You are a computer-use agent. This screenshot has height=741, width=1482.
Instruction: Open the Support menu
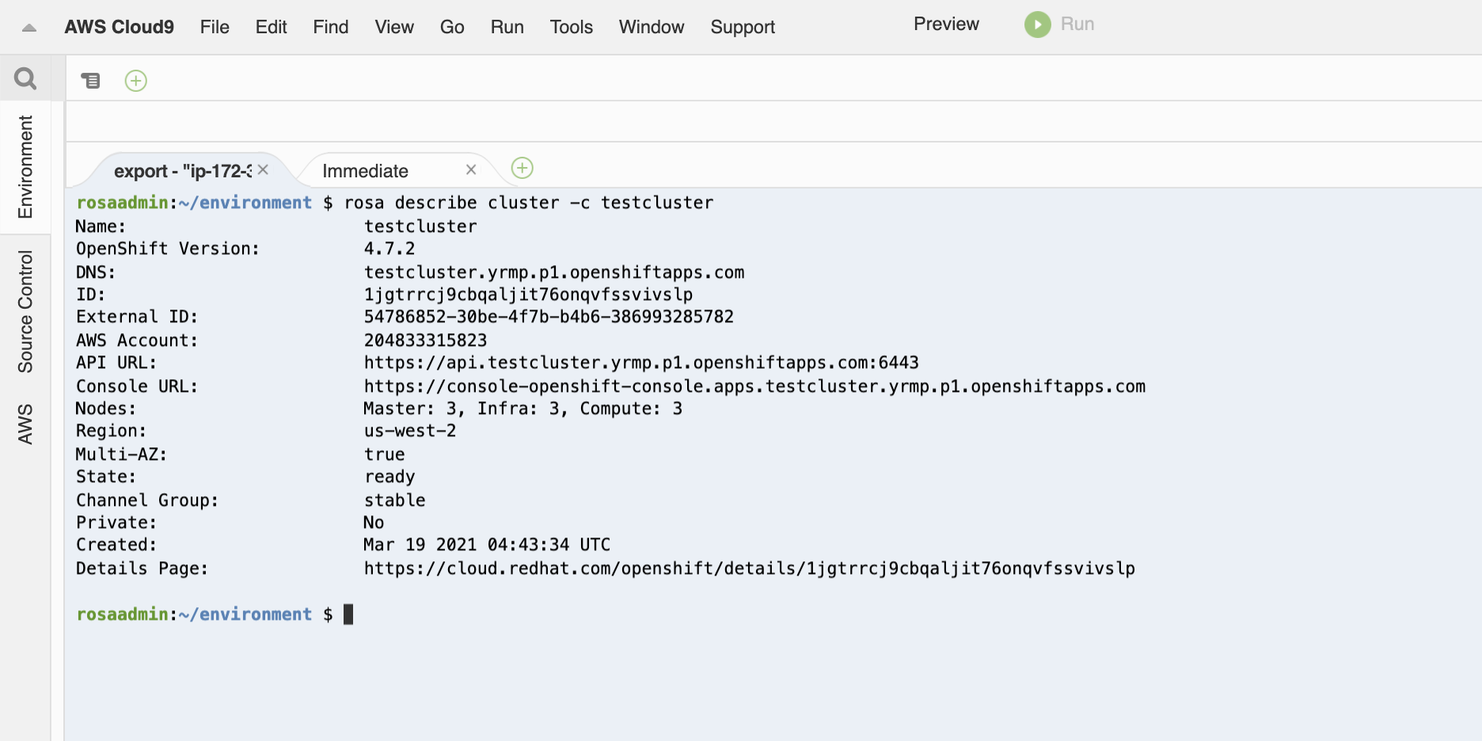[x=743, y=27]
